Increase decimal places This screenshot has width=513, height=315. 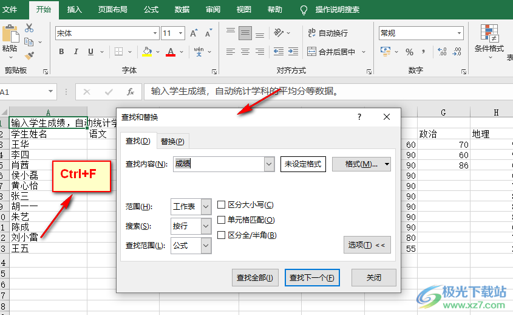[x=442, y=52]
